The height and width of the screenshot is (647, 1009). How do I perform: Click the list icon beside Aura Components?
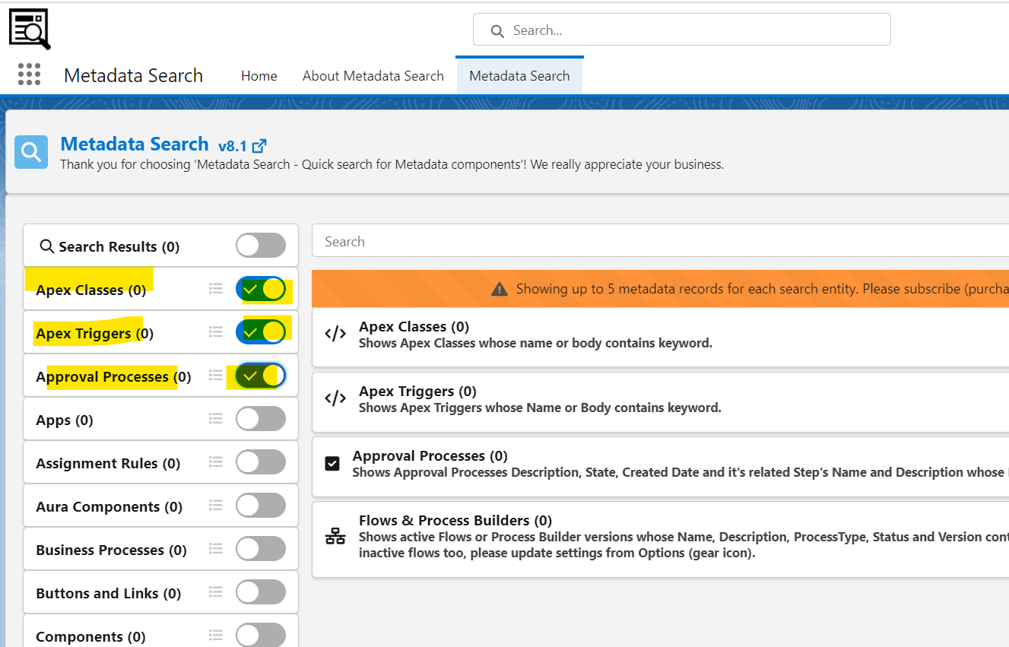coord(216,505)
